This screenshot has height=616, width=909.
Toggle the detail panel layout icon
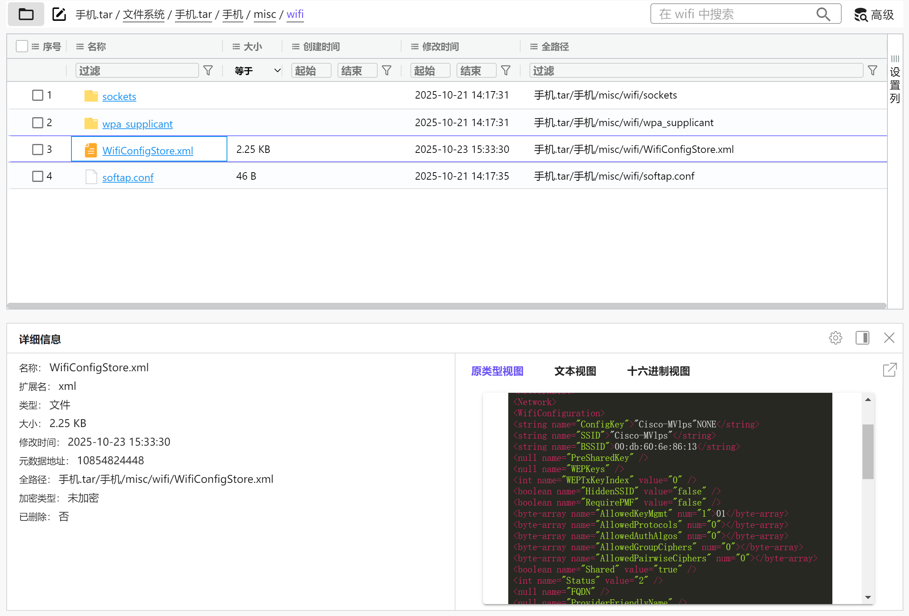click(862, 338)
